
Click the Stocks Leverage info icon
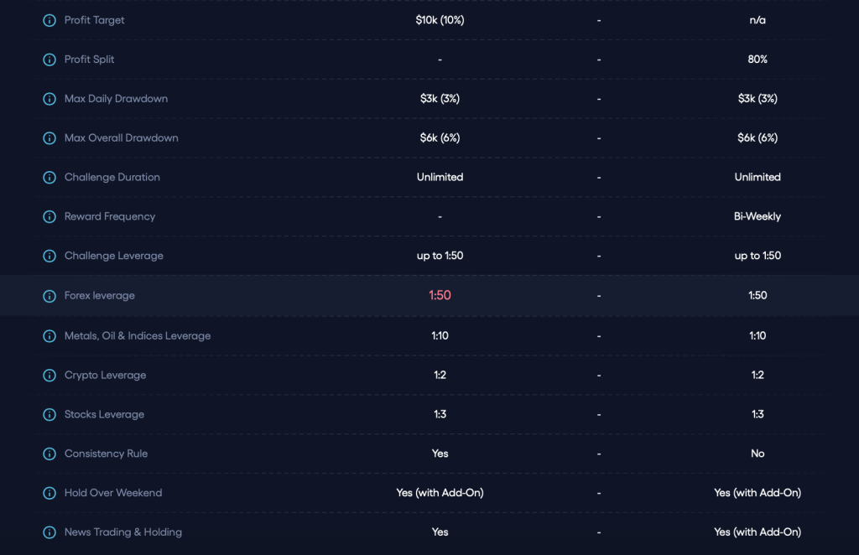pyautogui.click(x=49, y=415)
